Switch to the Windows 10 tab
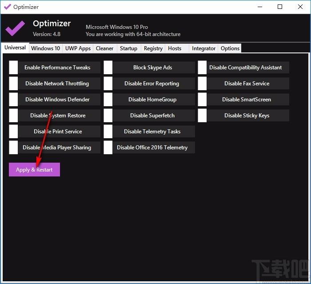 click(46, 48)
